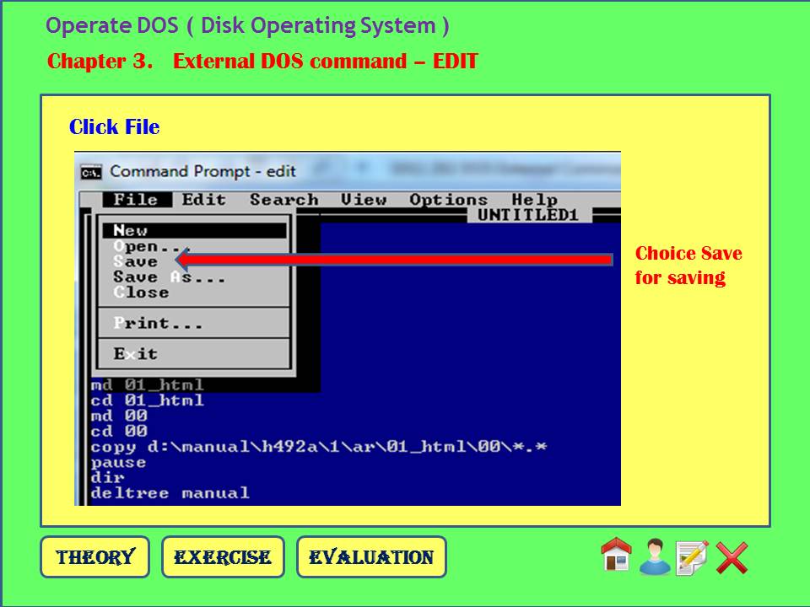Click the Command Prompt title bar icon
This screenshot has width=810, height=607.
(x=92, y=171)
